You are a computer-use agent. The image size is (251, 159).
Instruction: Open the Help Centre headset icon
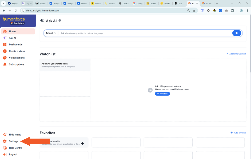[x=5, y=148]
